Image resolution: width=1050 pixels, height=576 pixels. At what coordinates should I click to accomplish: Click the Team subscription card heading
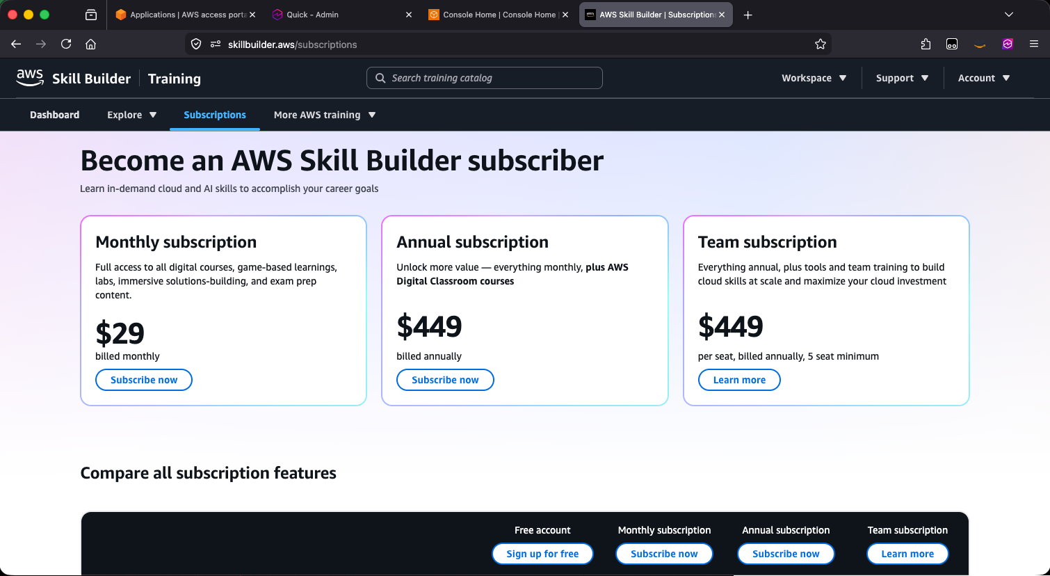[x=768, y=242]
